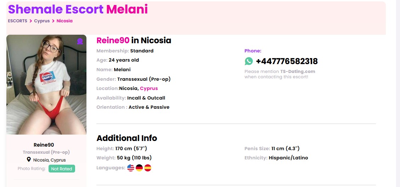Screen dimensions: 400x187
Task: Click the WhatsApp icon beside phone number
Action: pos(249,61)
